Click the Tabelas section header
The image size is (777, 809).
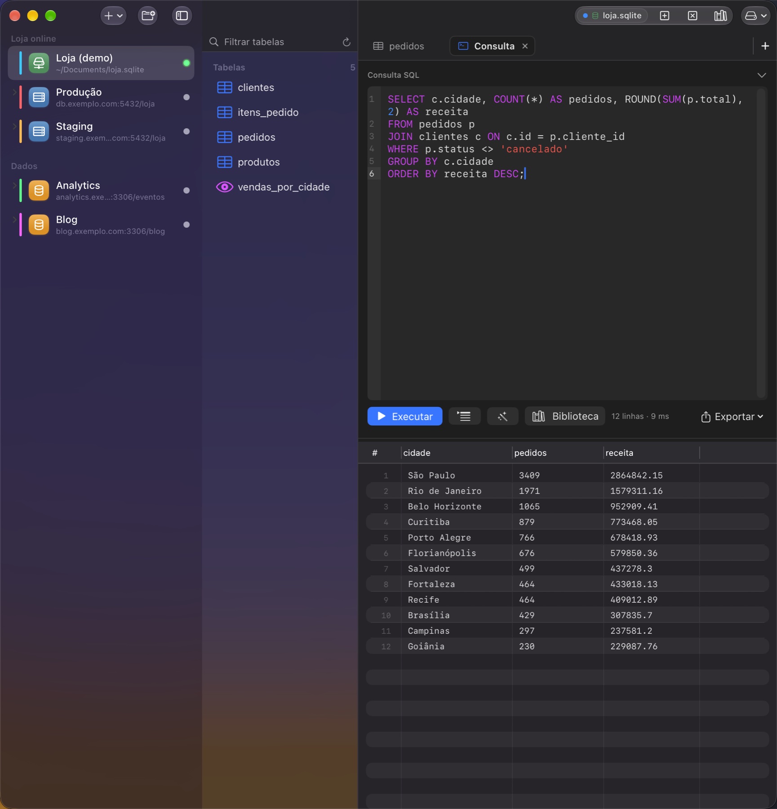[x=229, y=67]
